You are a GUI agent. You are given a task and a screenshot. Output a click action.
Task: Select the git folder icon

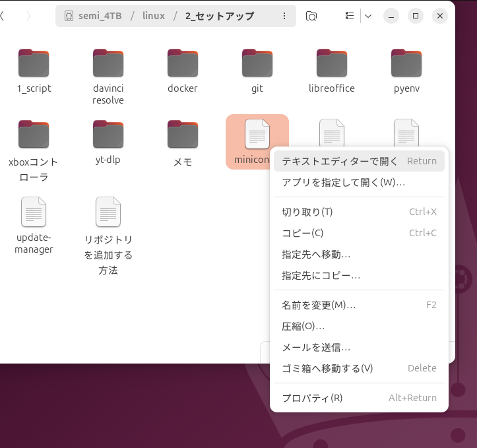tap(257, 63)
